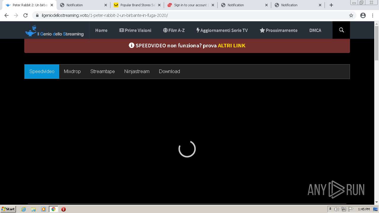Click the scrollbar down arrow

pyautogui.click(x=377, y=202)
